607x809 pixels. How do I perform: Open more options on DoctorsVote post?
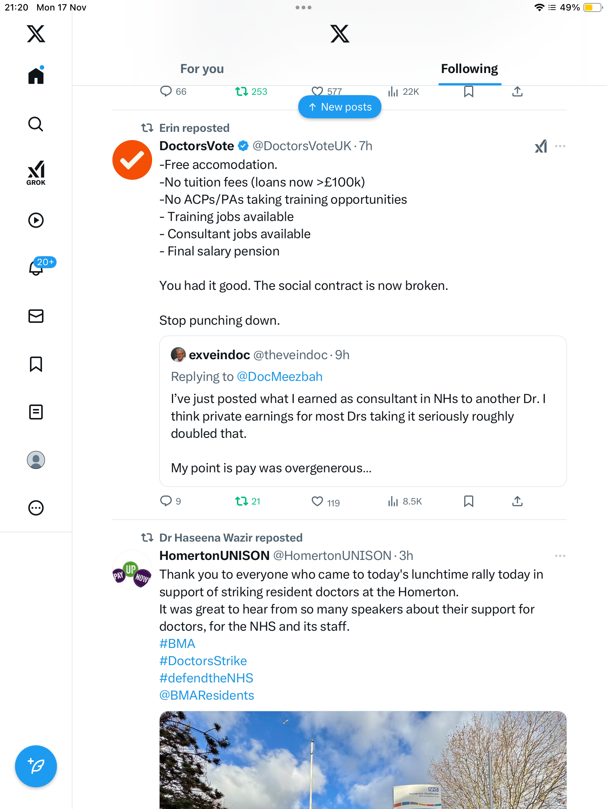[560, 146]
